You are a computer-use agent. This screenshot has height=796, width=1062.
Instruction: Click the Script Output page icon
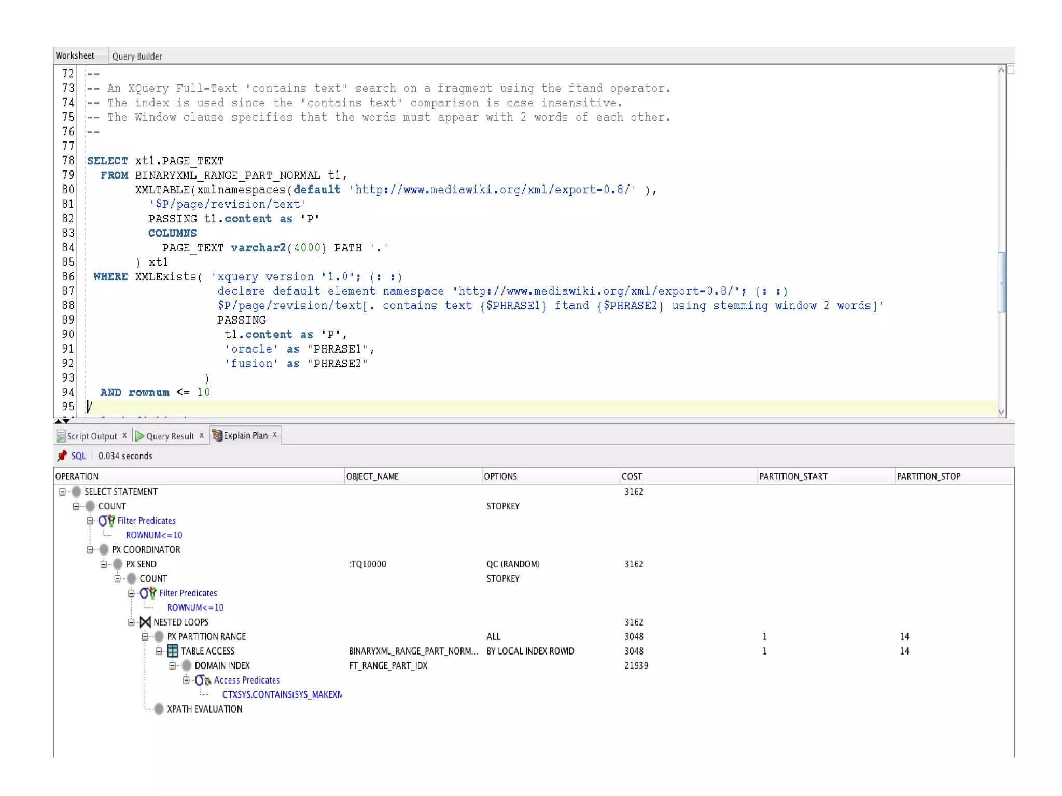click(61, 436)
